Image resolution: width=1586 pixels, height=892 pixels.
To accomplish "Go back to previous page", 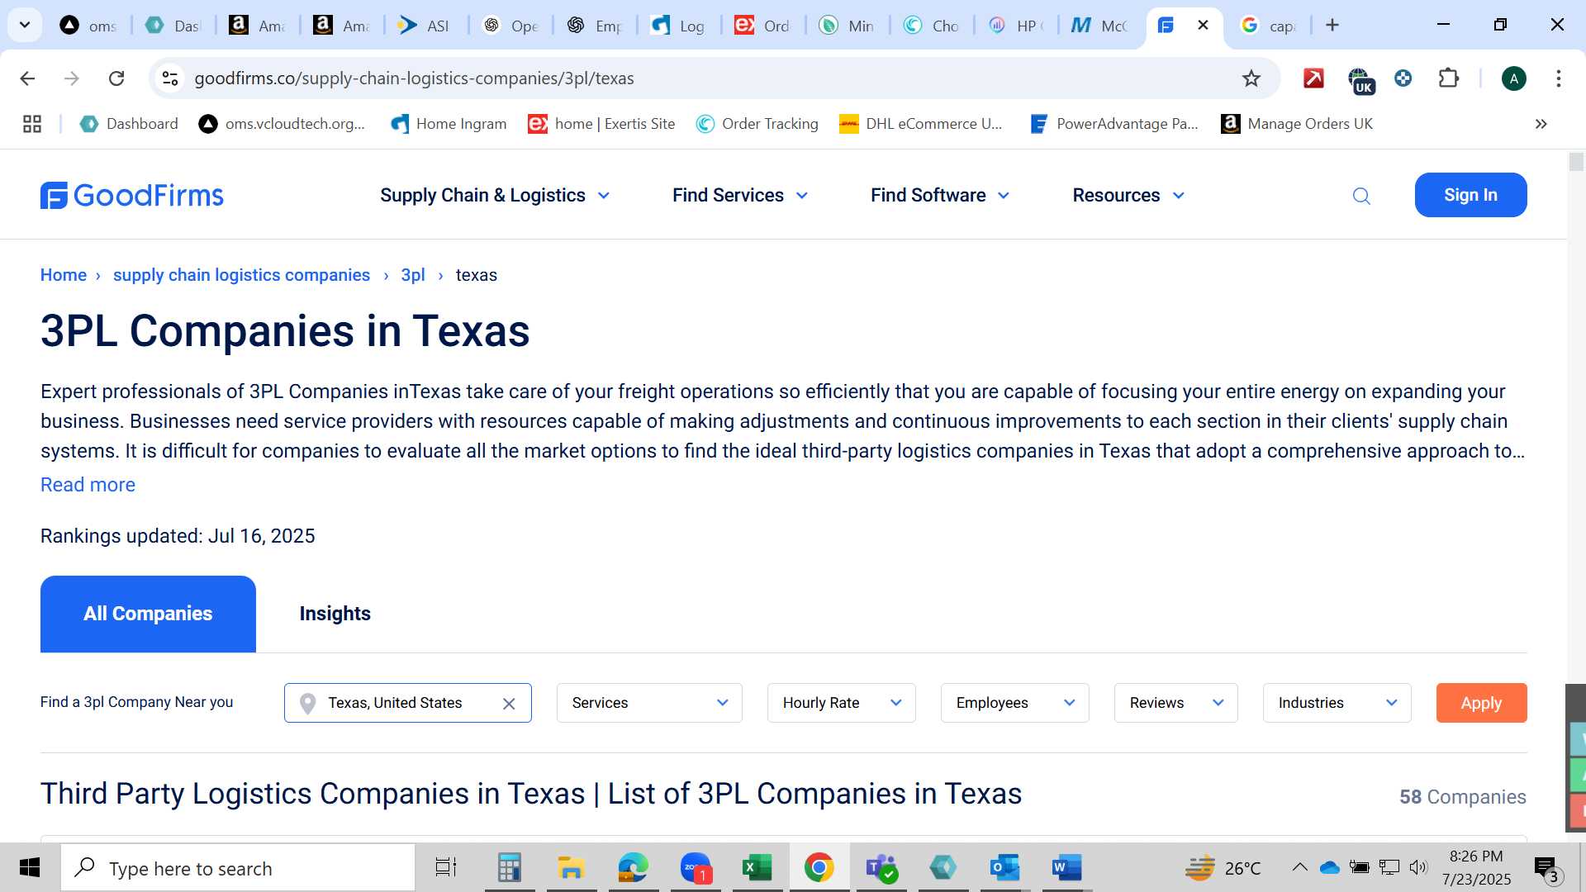I will [x=27, y=78].
